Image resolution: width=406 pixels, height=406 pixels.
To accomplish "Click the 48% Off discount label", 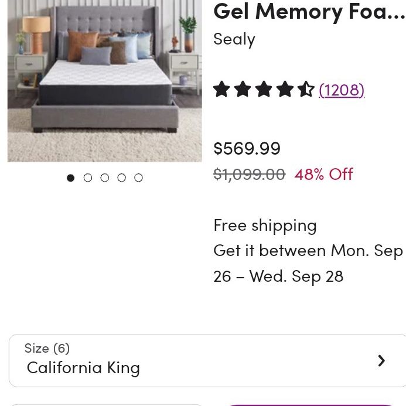I will (x=323, y=174).
